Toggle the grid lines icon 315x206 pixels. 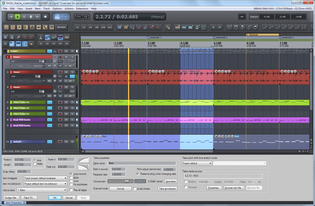[6, 44]
